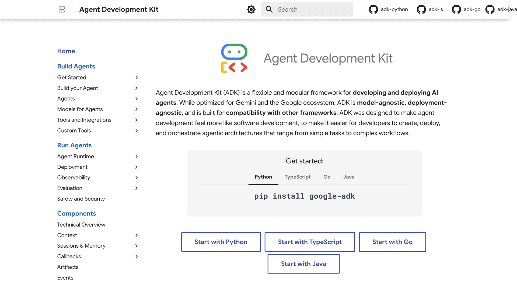Toggle dark mode with the sun icon
517x291 pixels.
251,9
